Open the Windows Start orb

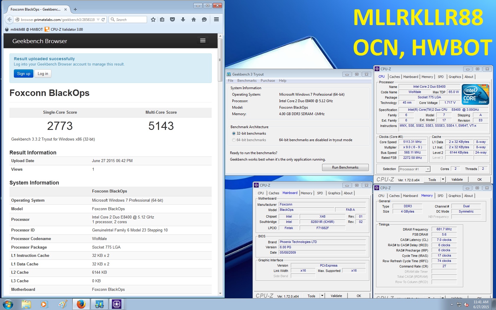point(8,304)
